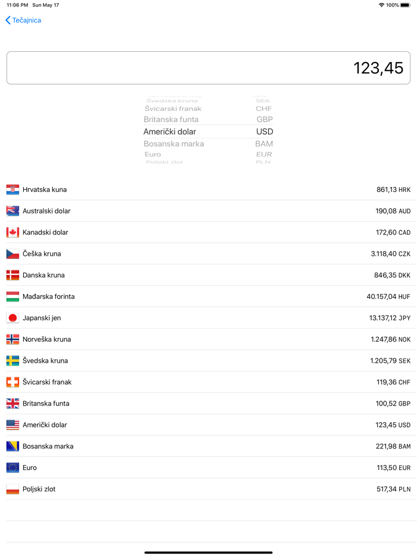Open the Mađarska forinta row
The height and width of the screenshot is (557, 417).
tap(208, 296)
